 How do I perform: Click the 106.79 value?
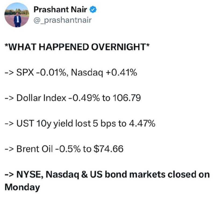[x=127, y=98]
